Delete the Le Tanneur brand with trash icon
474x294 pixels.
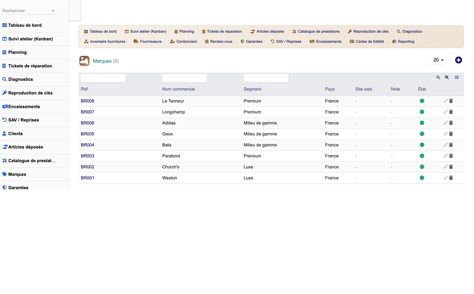(451, 101)
